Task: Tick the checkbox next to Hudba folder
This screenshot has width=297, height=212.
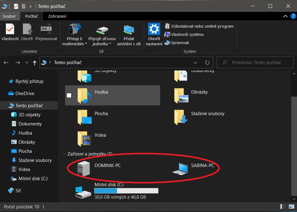Action: [x=69, y=95]
